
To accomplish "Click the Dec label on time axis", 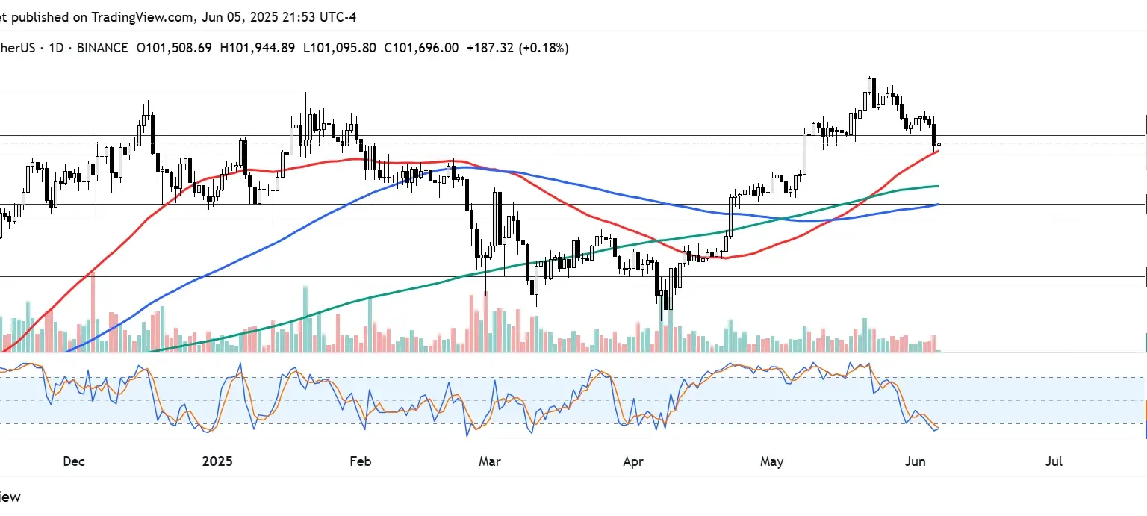I will point(74,461).
